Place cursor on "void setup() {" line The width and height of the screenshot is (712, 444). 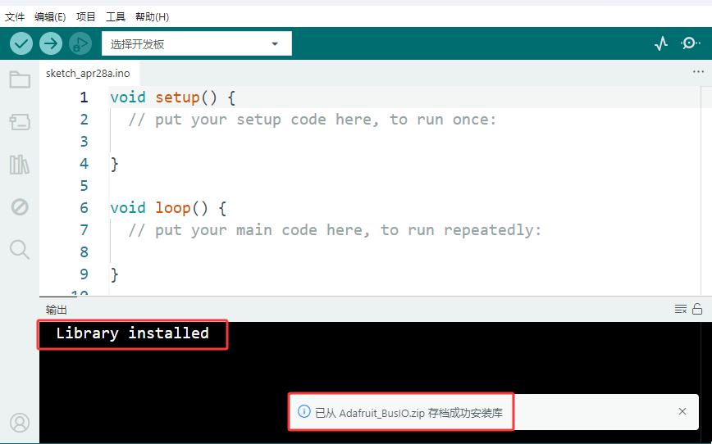[172, 97]
